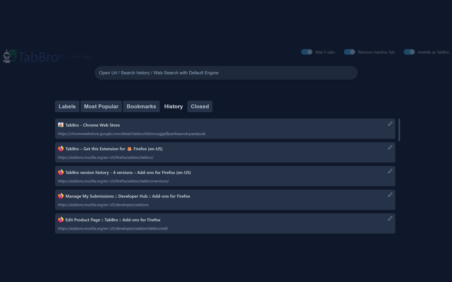Image resolution: width=452 pixels, height=282 pixels.
Task: Show the Bookmarks tab
Action: tap(141, 106)
